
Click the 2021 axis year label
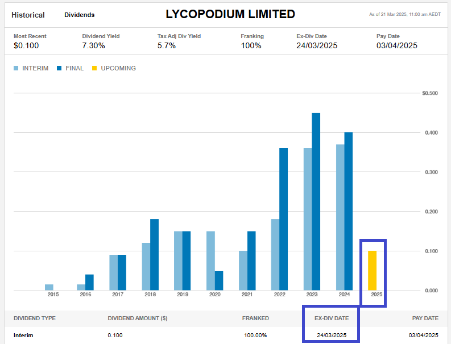coord(247,294)
